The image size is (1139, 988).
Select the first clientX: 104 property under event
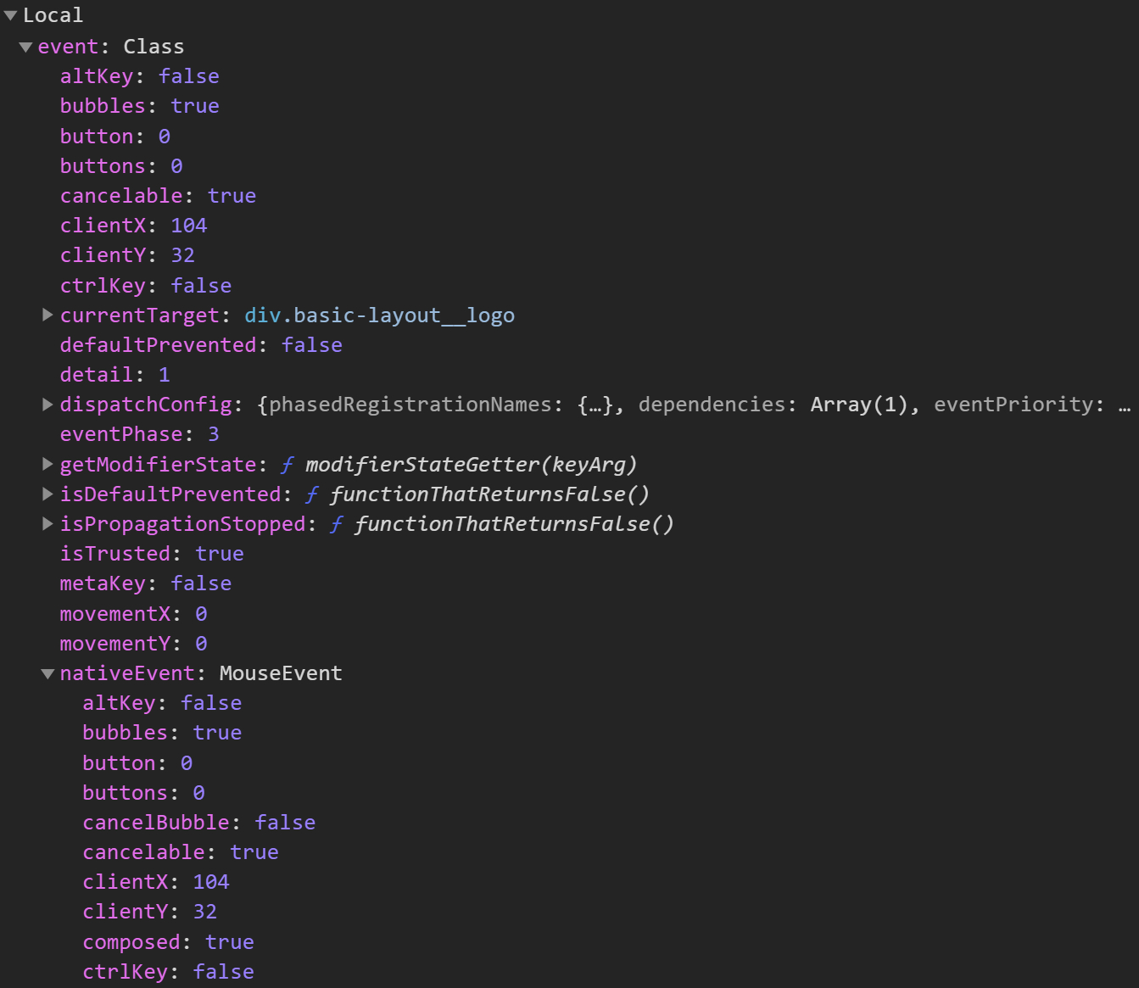(133, 226)
